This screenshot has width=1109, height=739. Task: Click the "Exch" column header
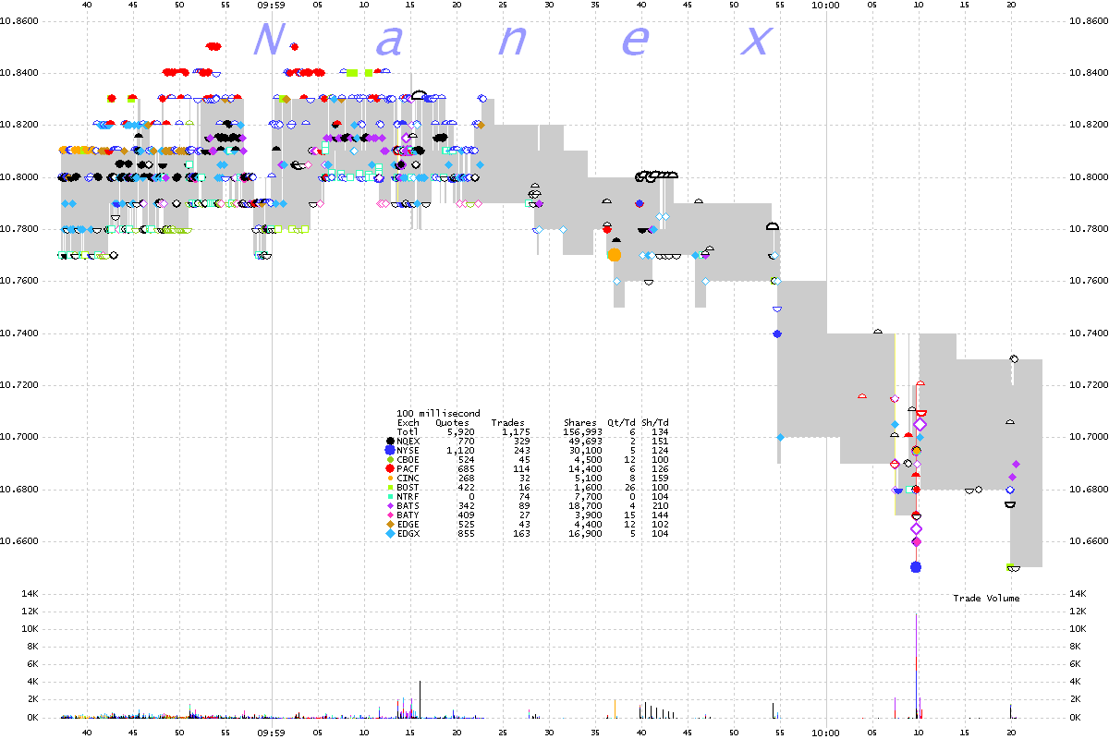[x=408, y=422]
